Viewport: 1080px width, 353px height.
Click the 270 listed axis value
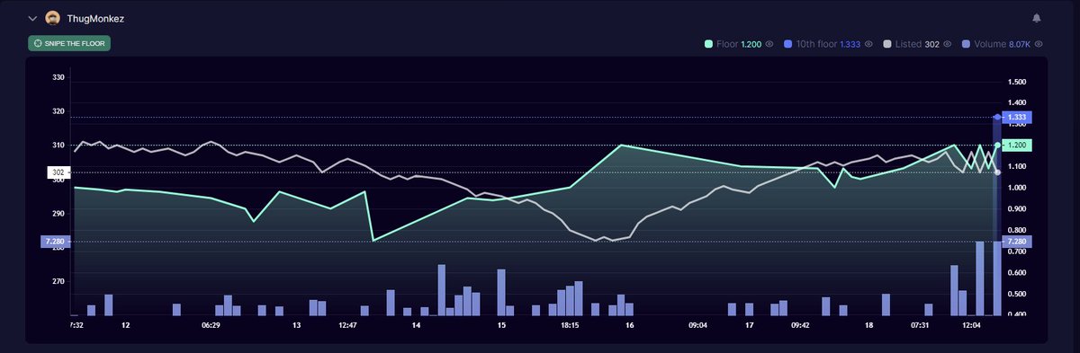tap(58, 281)
